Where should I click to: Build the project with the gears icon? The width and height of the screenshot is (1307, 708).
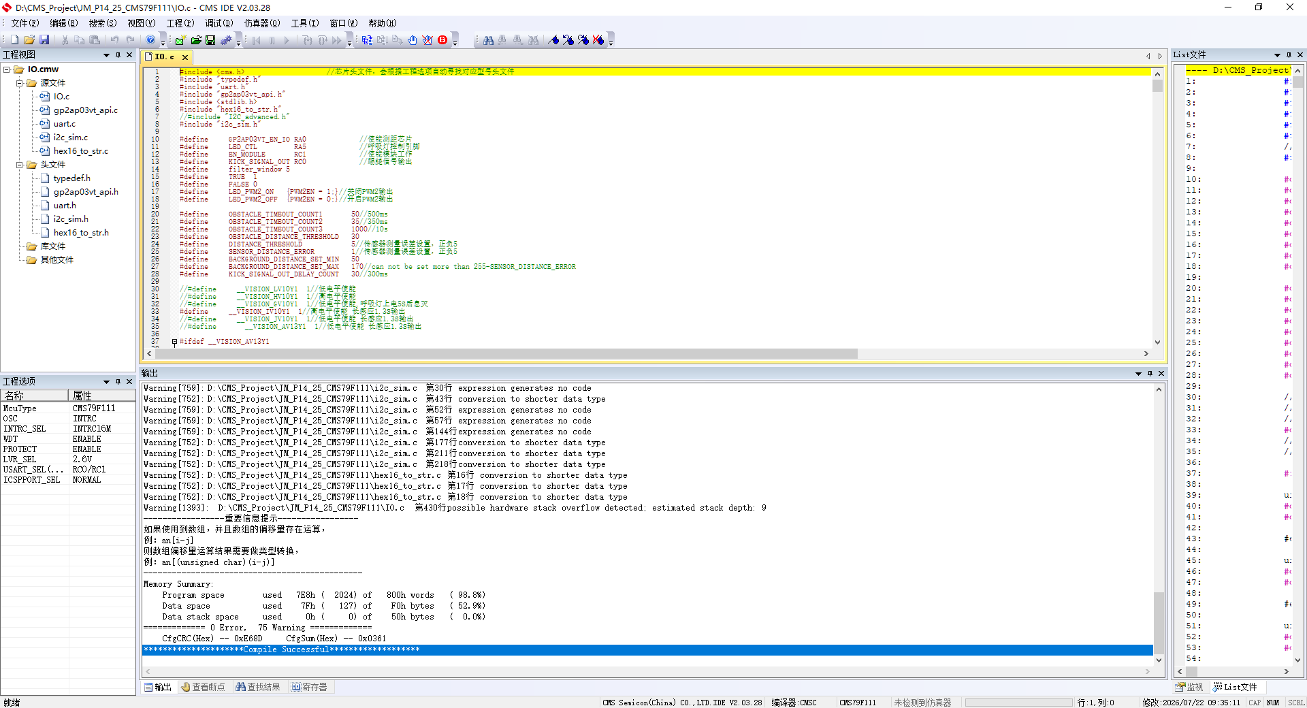pos(225,40)
